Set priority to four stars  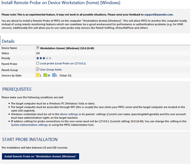coord(47,58)
